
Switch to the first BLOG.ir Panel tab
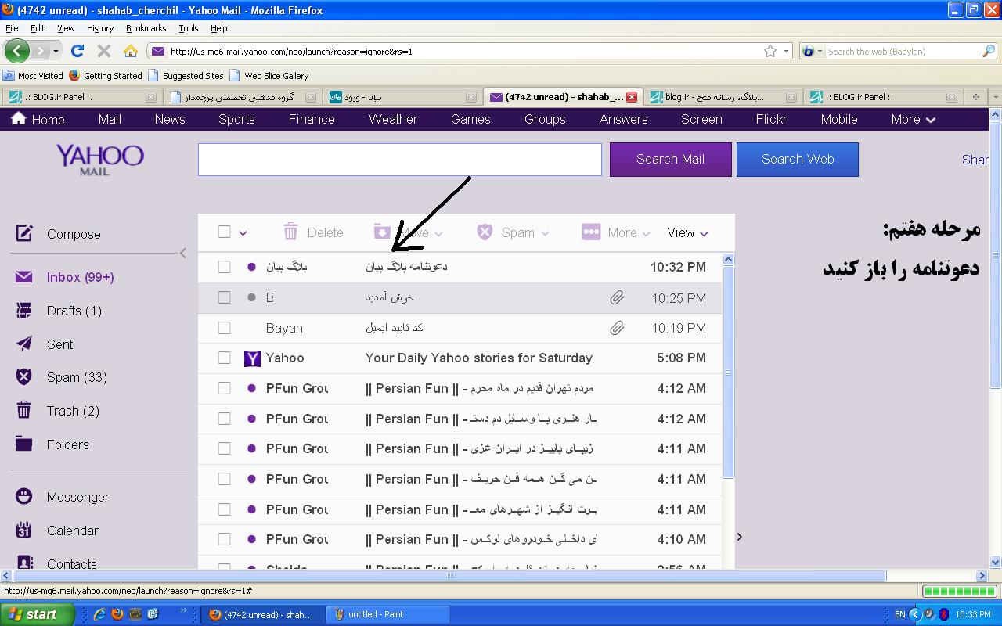[81, 97]
